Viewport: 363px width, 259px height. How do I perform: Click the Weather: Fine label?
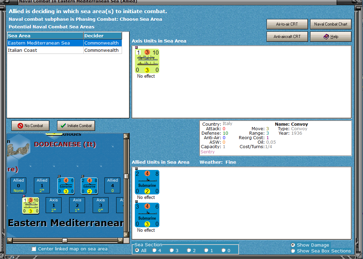218,162
